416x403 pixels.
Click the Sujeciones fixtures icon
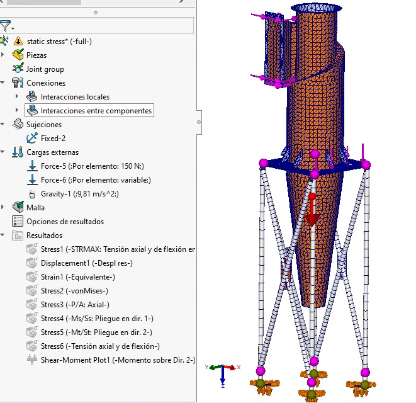(x=18, y=124)
